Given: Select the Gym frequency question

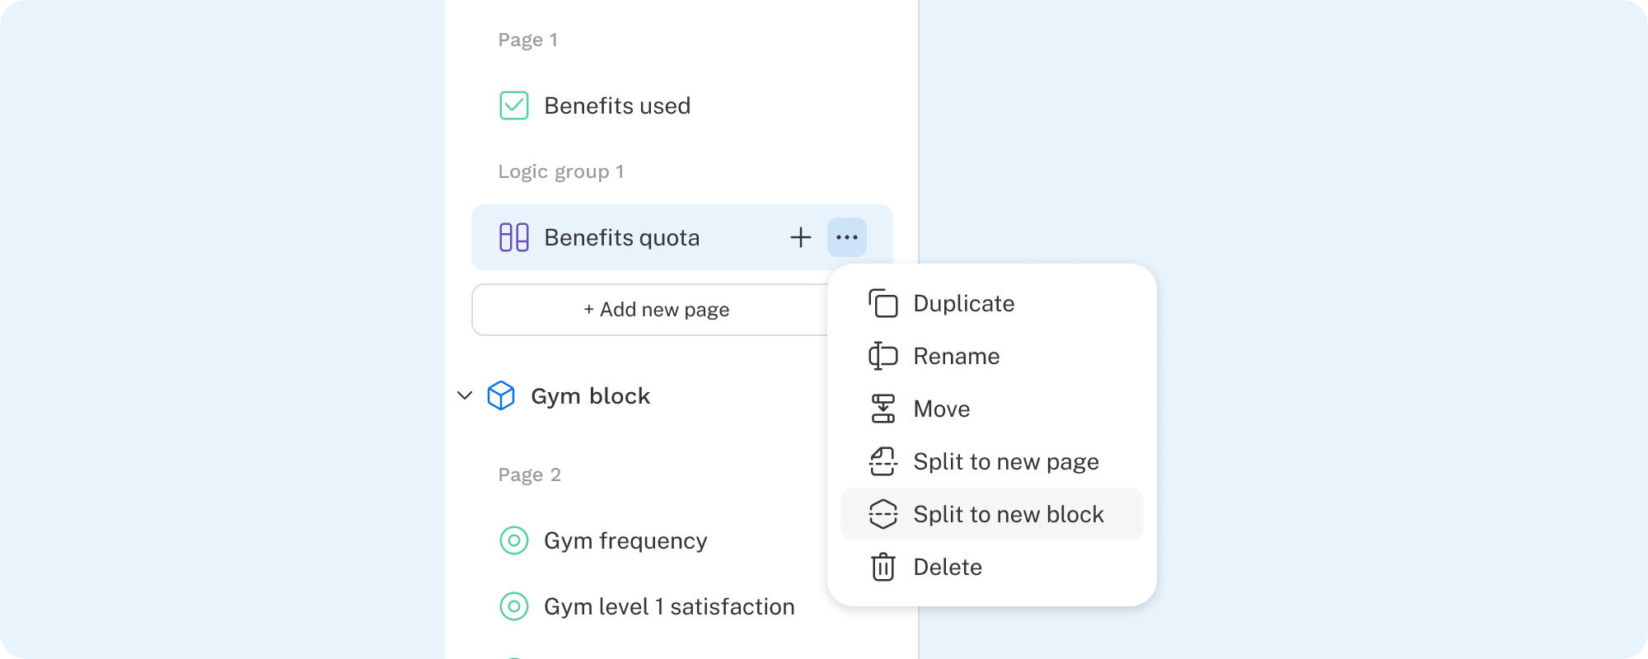Looking at the screenshot, I should click(x=625, y=540).
